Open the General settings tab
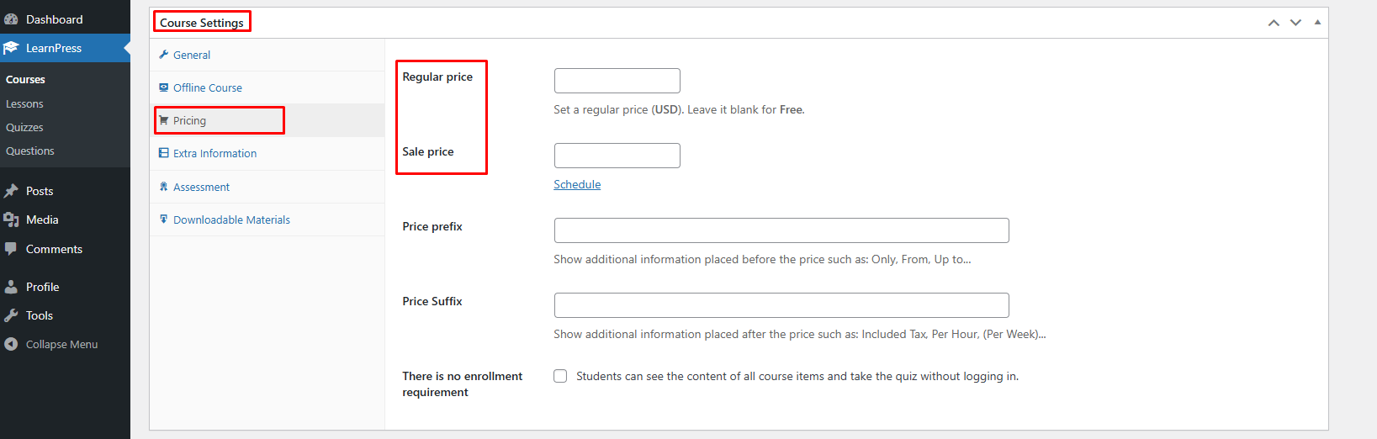The image size is (1377, 439). 192,55
